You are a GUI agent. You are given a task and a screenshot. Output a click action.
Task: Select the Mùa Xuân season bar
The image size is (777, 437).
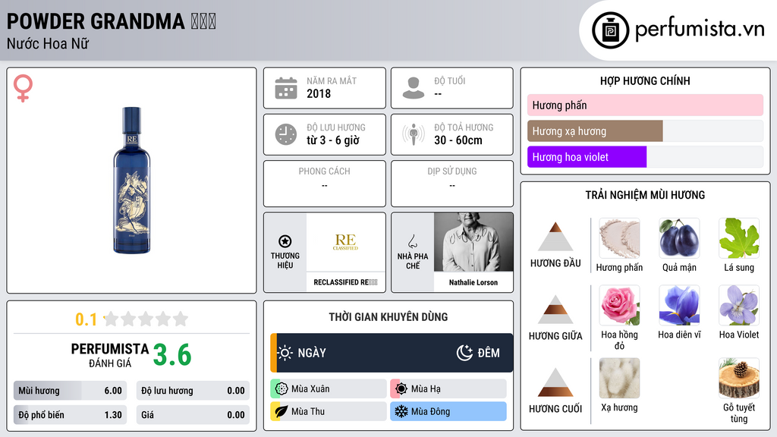pos(329,389)
